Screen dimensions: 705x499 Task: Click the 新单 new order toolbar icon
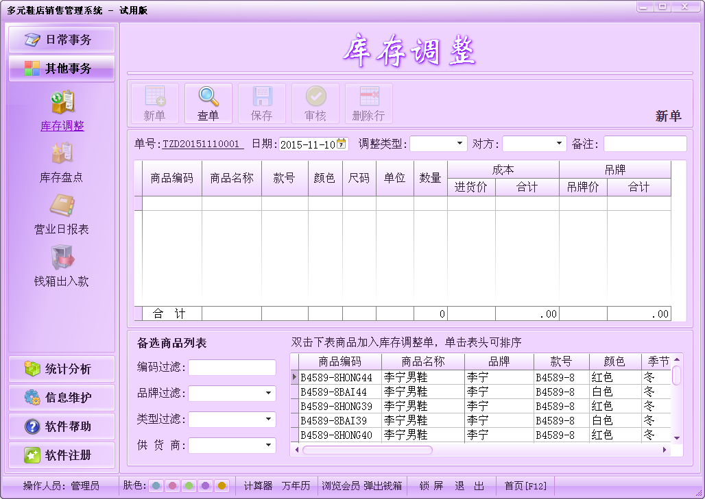pyautogui.click(x=155, y=103)
